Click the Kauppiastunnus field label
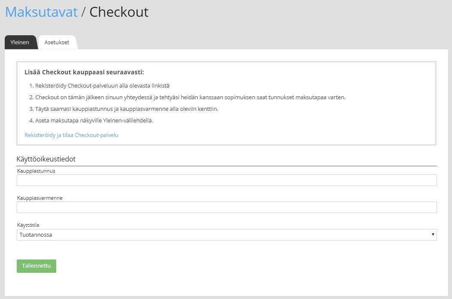This screenshot has height=299, width=452. point(36,171)
